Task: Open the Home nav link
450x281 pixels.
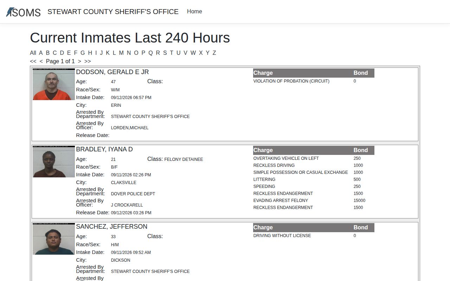Action: (x=194, y=12)
